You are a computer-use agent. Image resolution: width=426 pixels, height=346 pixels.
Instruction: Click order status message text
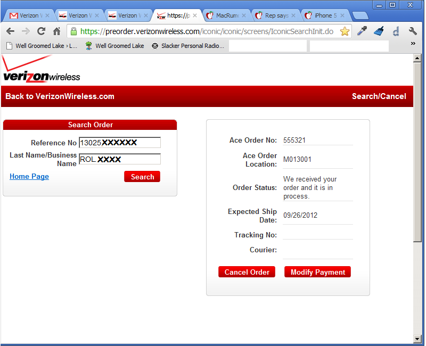(x=310, y=188)
